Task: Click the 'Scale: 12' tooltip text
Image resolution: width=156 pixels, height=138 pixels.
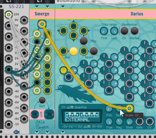Action: (x=132, y=115)
